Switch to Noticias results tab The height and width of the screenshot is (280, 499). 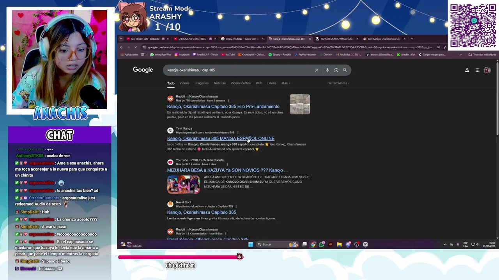tap(219, 83)
